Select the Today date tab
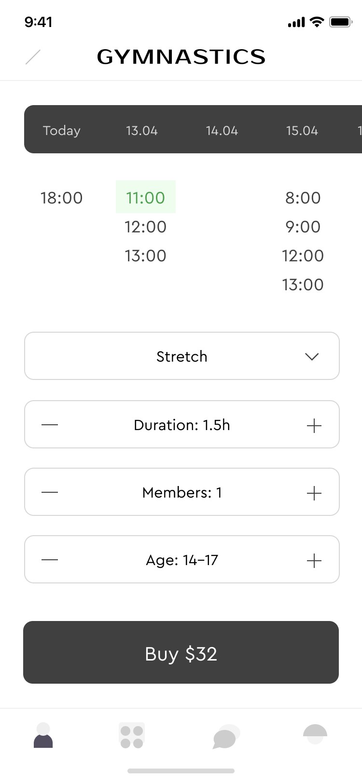362x783 pixels. tap(62, 131)
